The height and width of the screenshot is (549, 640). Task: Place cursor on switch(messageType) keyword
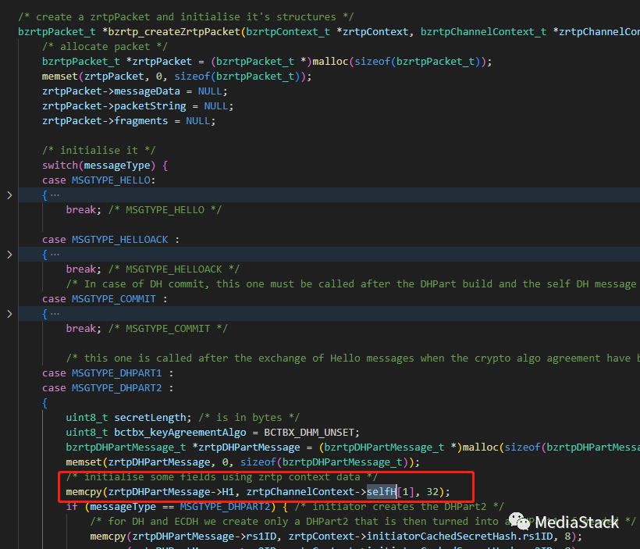tap(60, 166)
